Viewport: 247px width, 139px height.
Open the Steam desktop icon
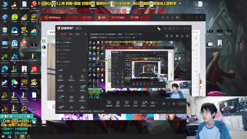tap(5, 84)
